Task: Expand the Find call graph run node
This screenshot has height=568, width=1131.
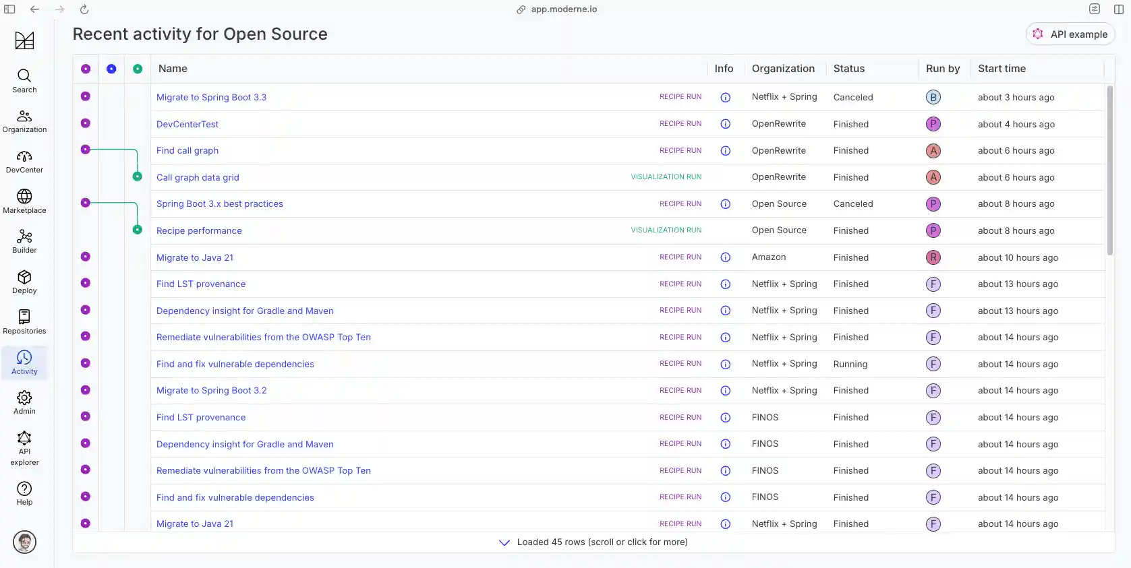Action: pos(86,150)
